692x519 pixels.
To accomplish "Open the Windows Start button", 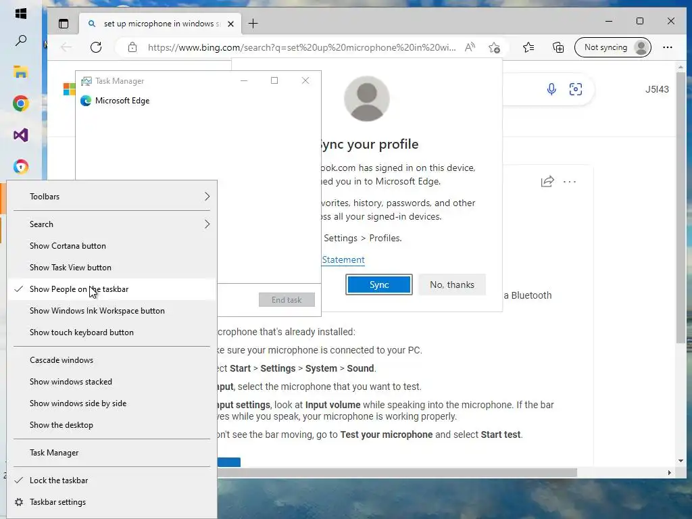I will point(20,14).
